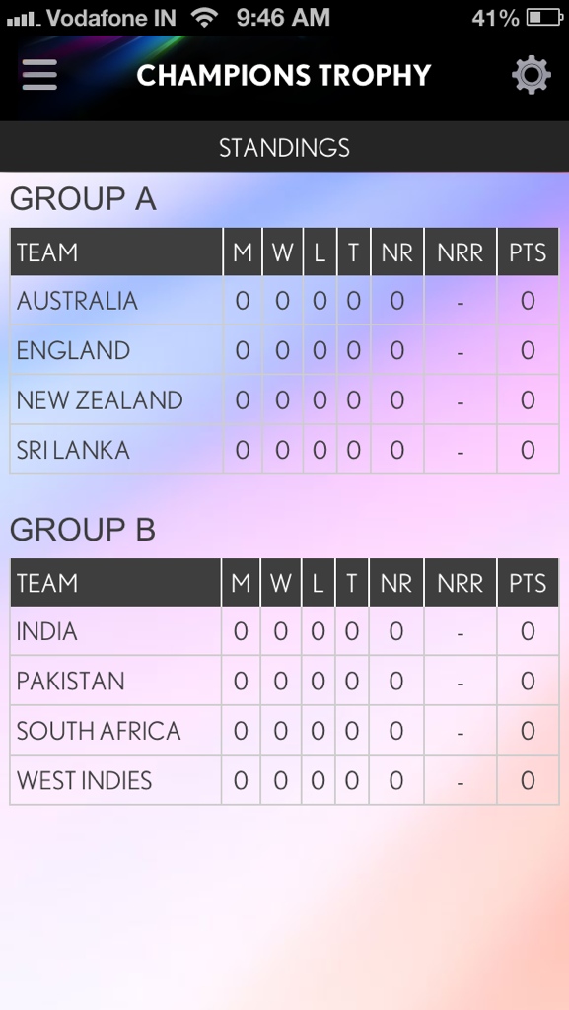Open the hamburger menu icon

point(39,75)
